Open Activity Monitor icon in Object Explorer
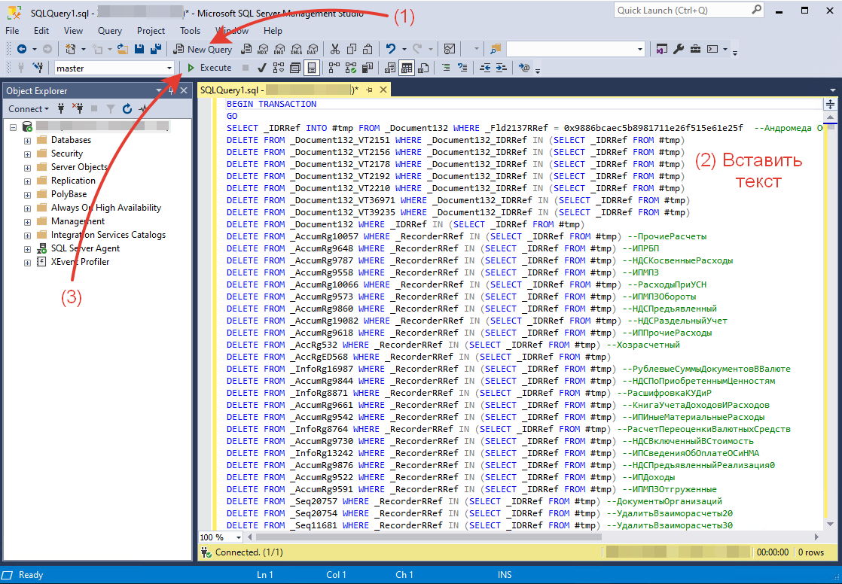This screenshot has width=842, height=584. [143, 109]
